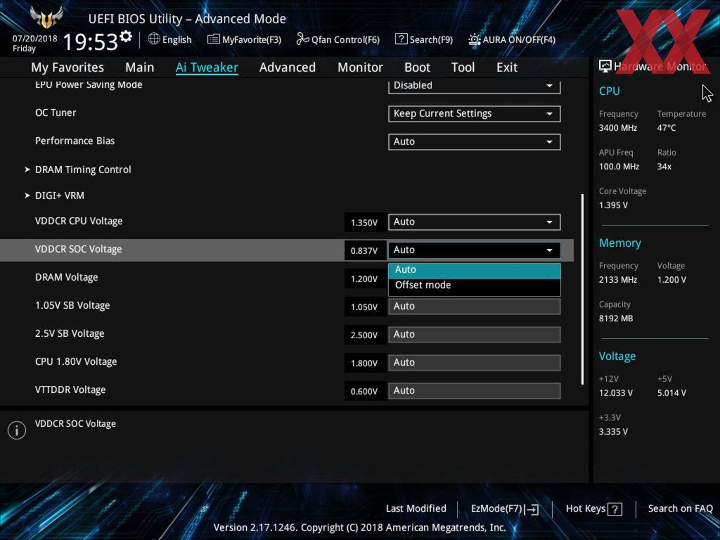720x540 pixels.
Task: Click the 0.837V current value box
Action: coord(364,250)
